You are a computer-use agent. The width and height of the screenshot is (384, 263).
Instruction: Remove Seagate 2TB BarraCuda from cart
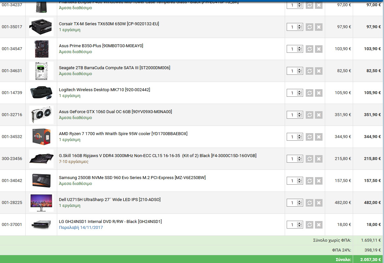319,71
